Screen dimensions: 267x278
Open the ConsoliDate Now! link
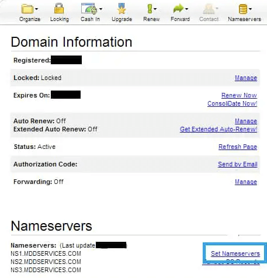(232, 103)
